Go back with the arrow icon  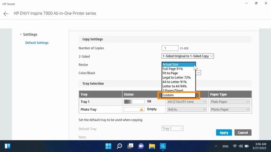pos(6,14)
